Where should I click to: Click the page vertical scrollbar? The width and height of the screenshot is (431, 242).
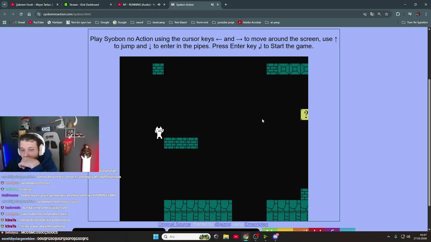(429, 142)
